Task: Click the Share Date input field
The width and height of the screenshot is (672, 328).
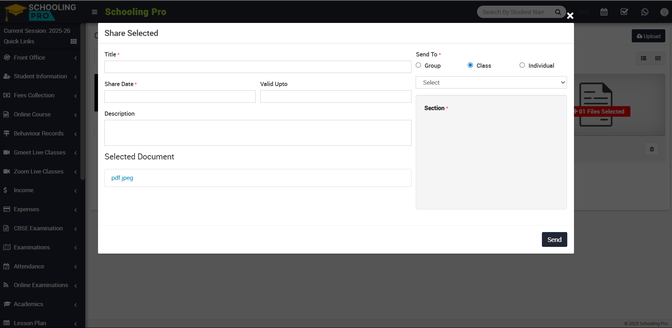Action: pyautogui.click(x=180, y=96)
